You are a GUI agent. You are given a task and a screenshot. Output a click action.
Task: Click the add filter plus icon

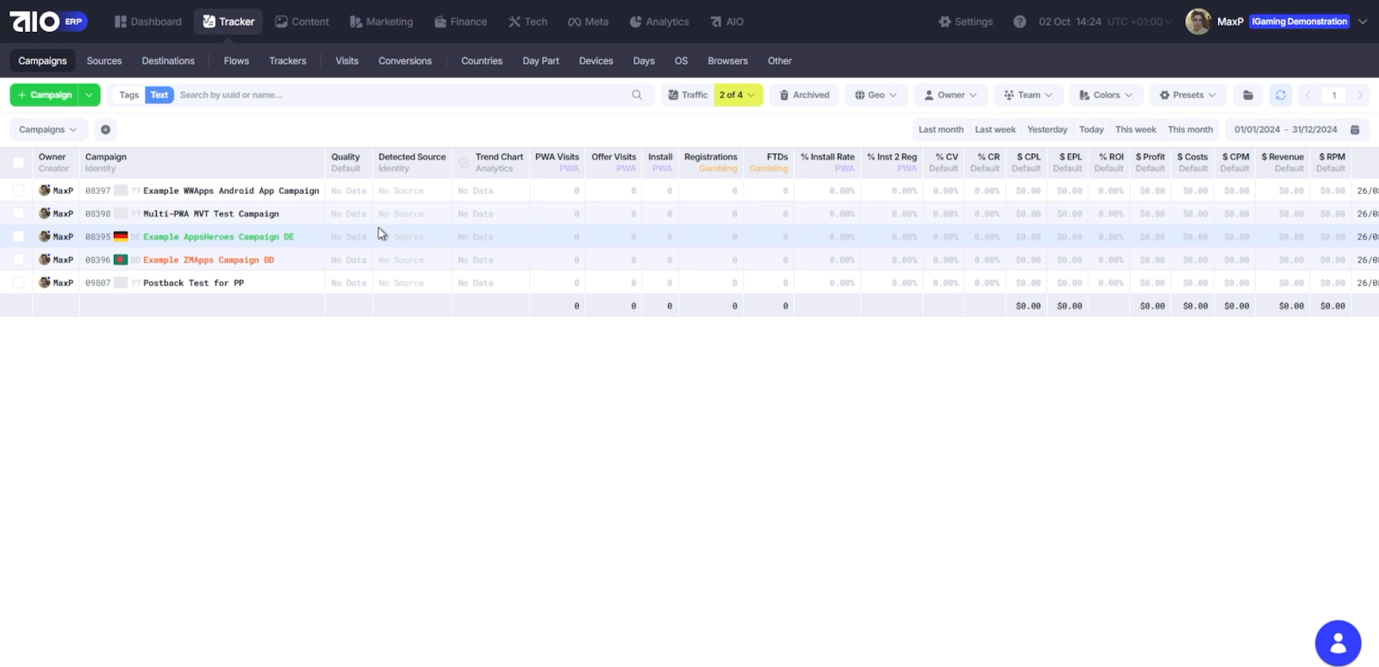click(105, 129)
